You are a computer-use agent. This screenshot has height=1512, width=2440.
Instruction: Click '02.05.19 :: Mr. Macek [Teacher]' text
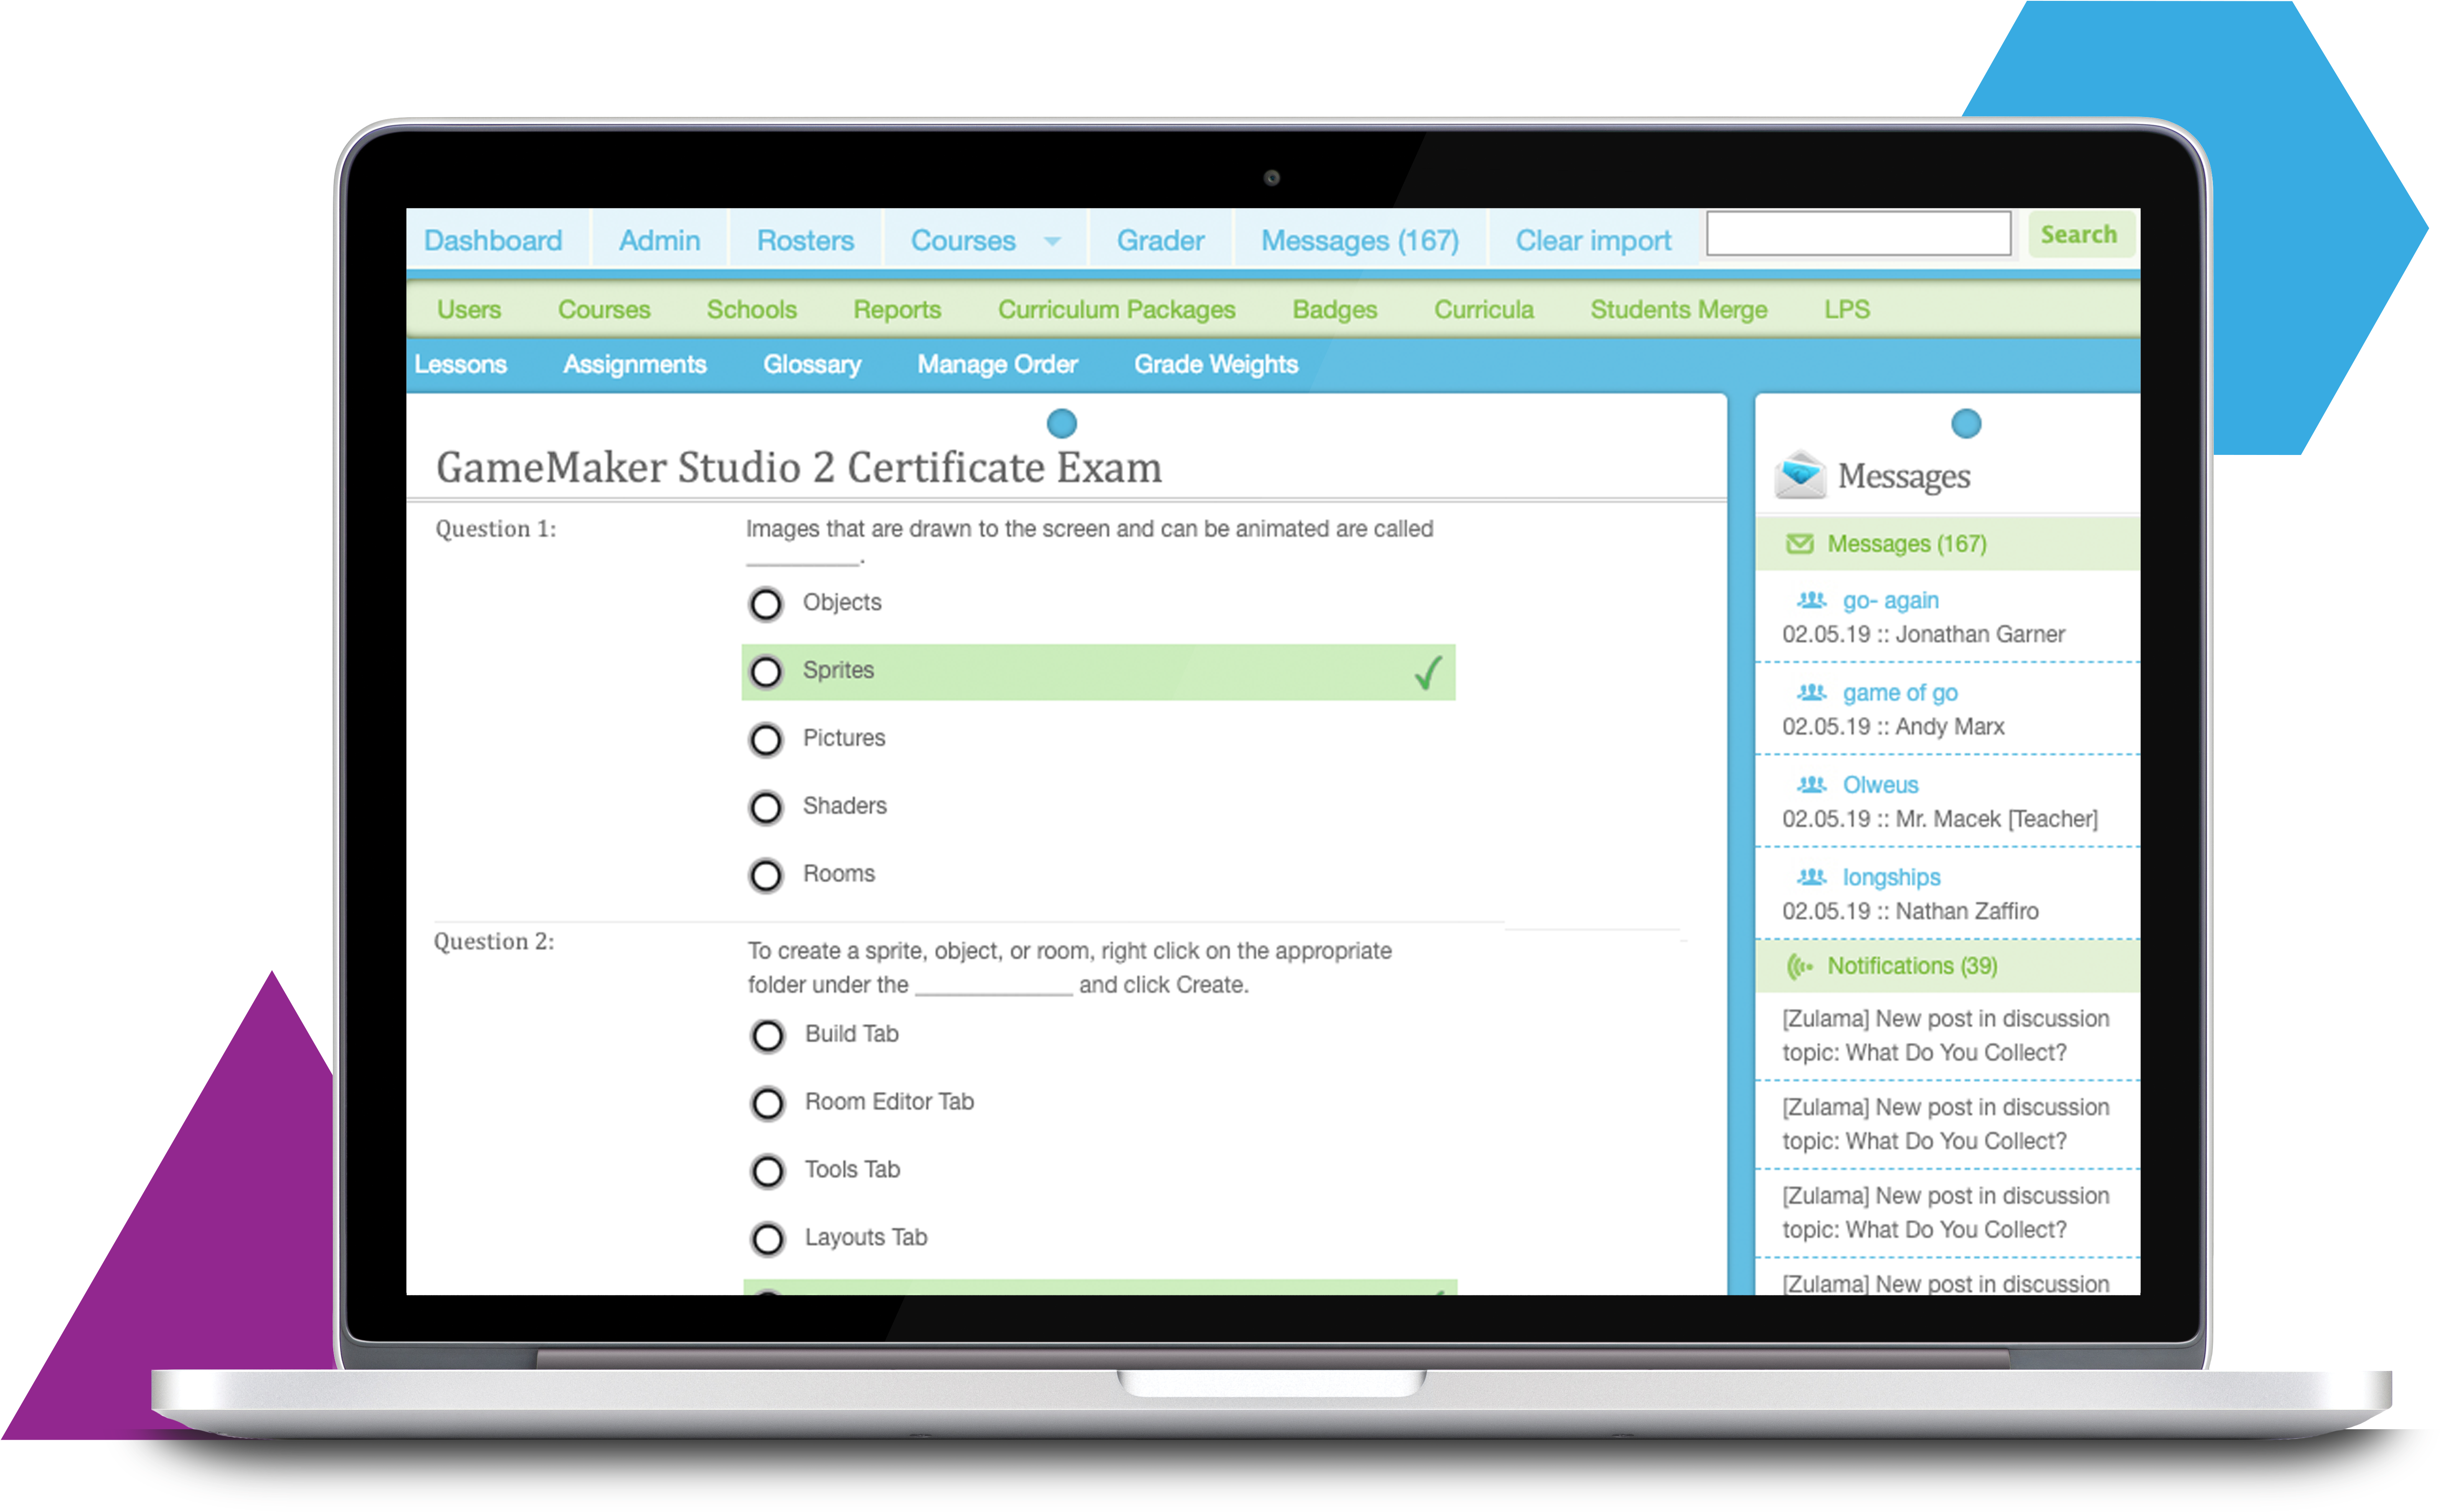1940,819
